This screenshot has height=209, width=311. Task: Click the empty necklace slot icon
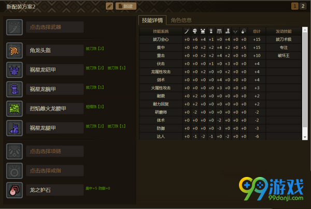pyautogui.click(x=15, y=152)
